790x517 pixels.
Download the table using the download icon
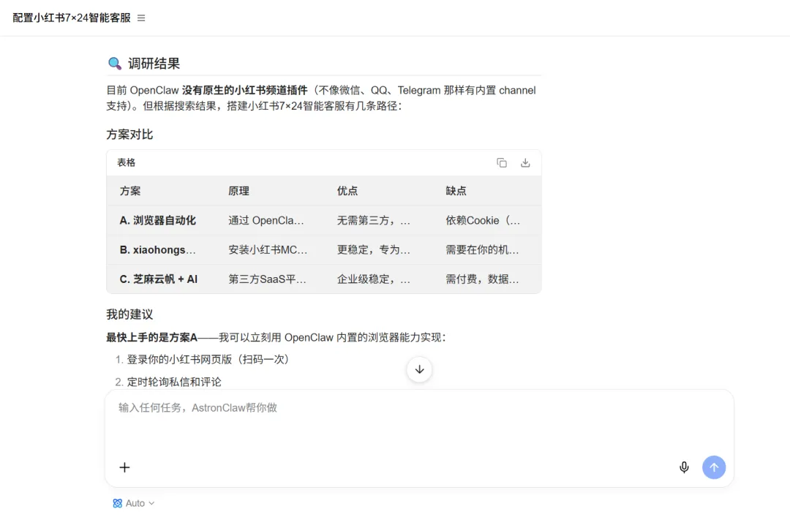(x=525, y=163)
